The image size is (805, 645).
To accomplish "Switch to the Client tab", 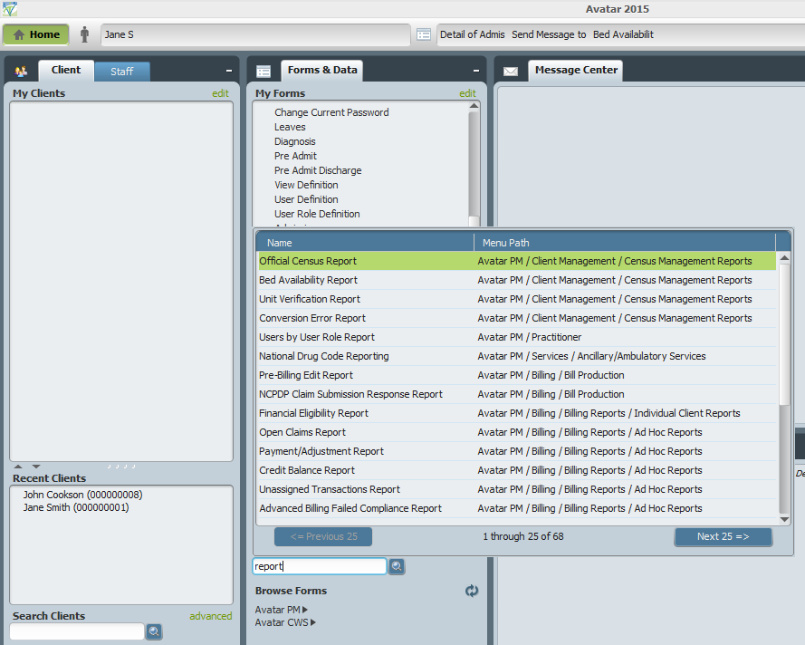I will [66, 70].
